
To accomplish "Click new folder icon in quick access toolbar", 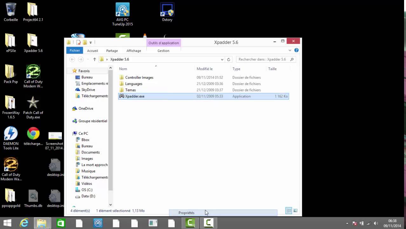I will 85,42.
